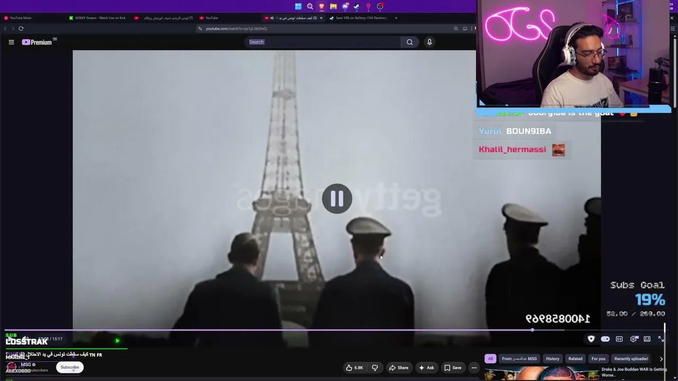Open Steam from taskbar
Screen dimensions: 678x381
(x=356, y=6)
